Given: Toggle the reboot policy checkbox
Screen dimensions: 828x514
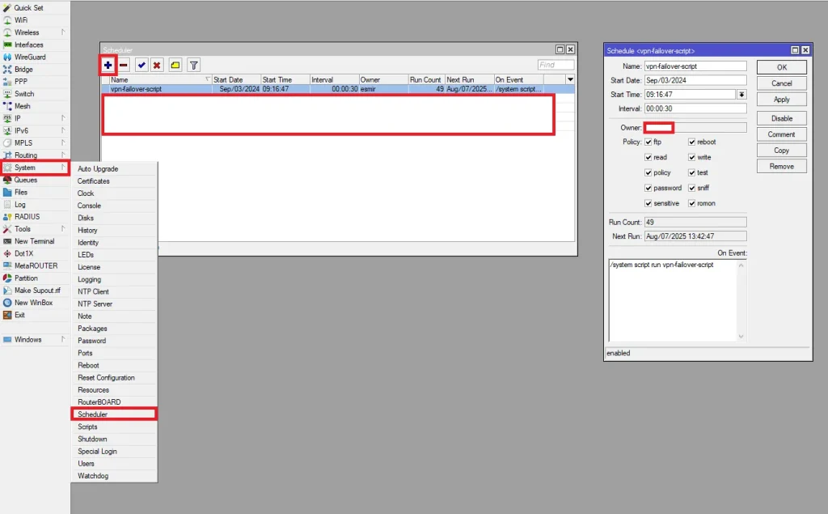Looking at the screenshot, I should pyautogui.click(x=692, y=142).
